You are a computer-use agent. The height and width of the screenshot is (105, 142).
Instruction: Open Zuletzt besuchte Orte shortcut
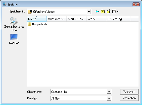point(14,24)
